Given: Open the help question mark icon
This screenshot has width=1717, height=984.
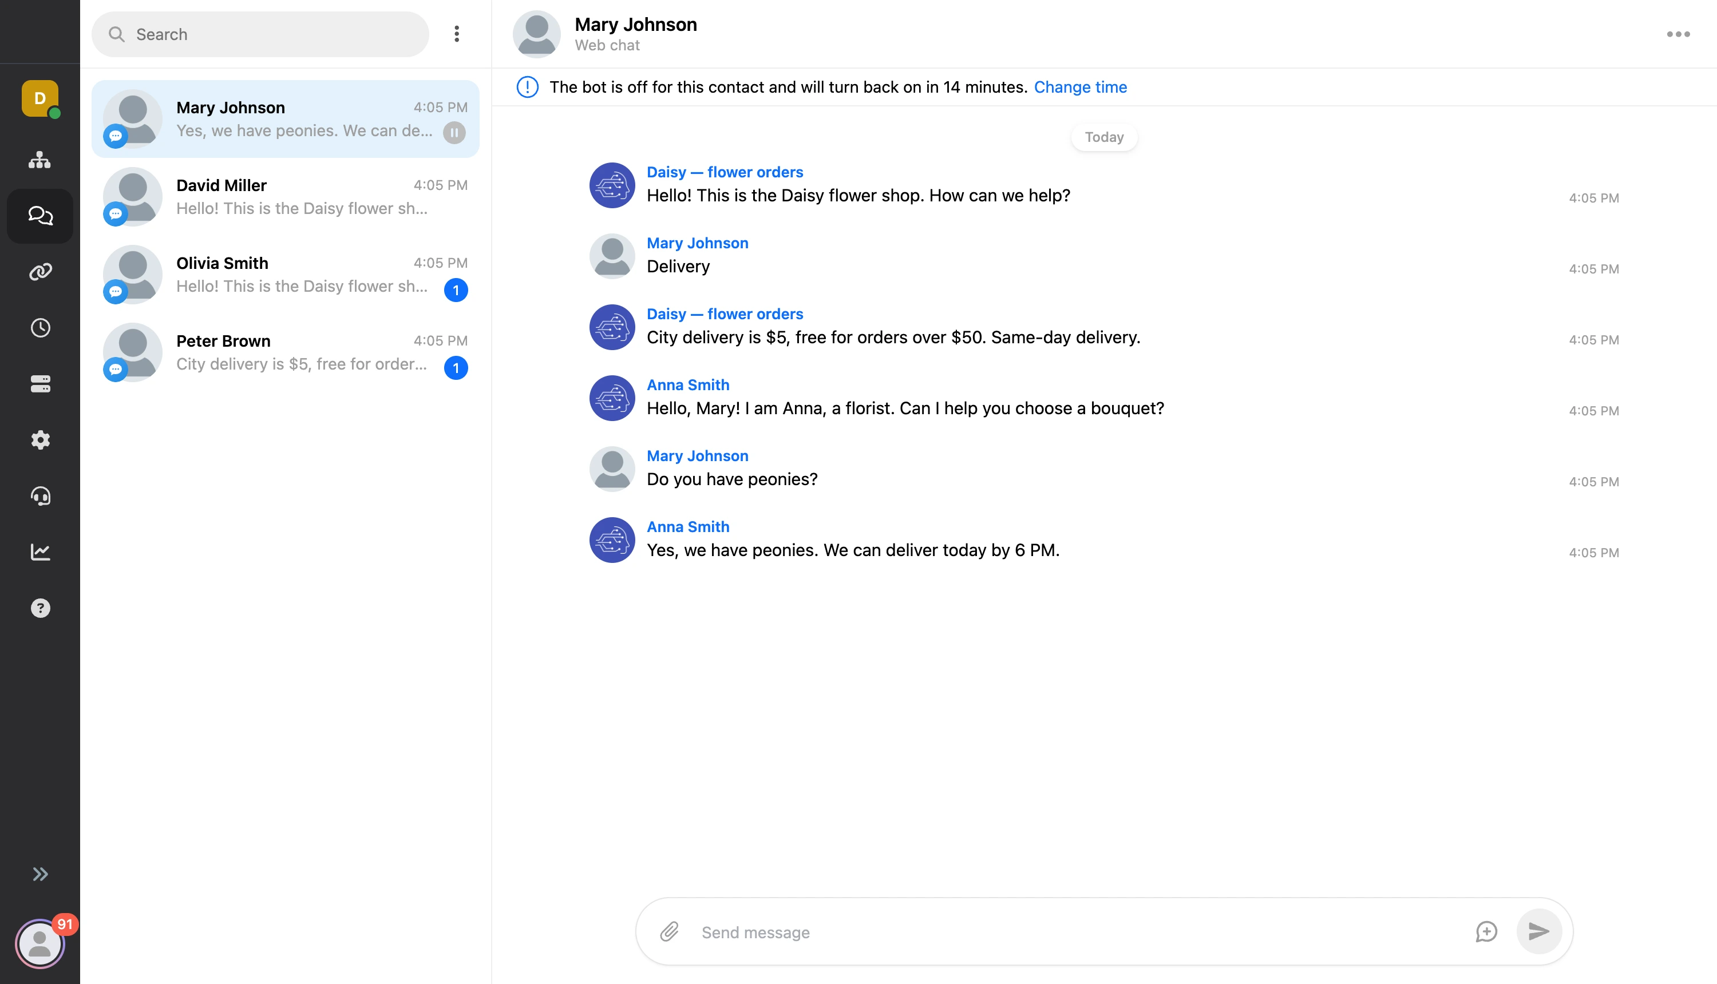Looking at the screenshot, I should [x=40, y=608].
